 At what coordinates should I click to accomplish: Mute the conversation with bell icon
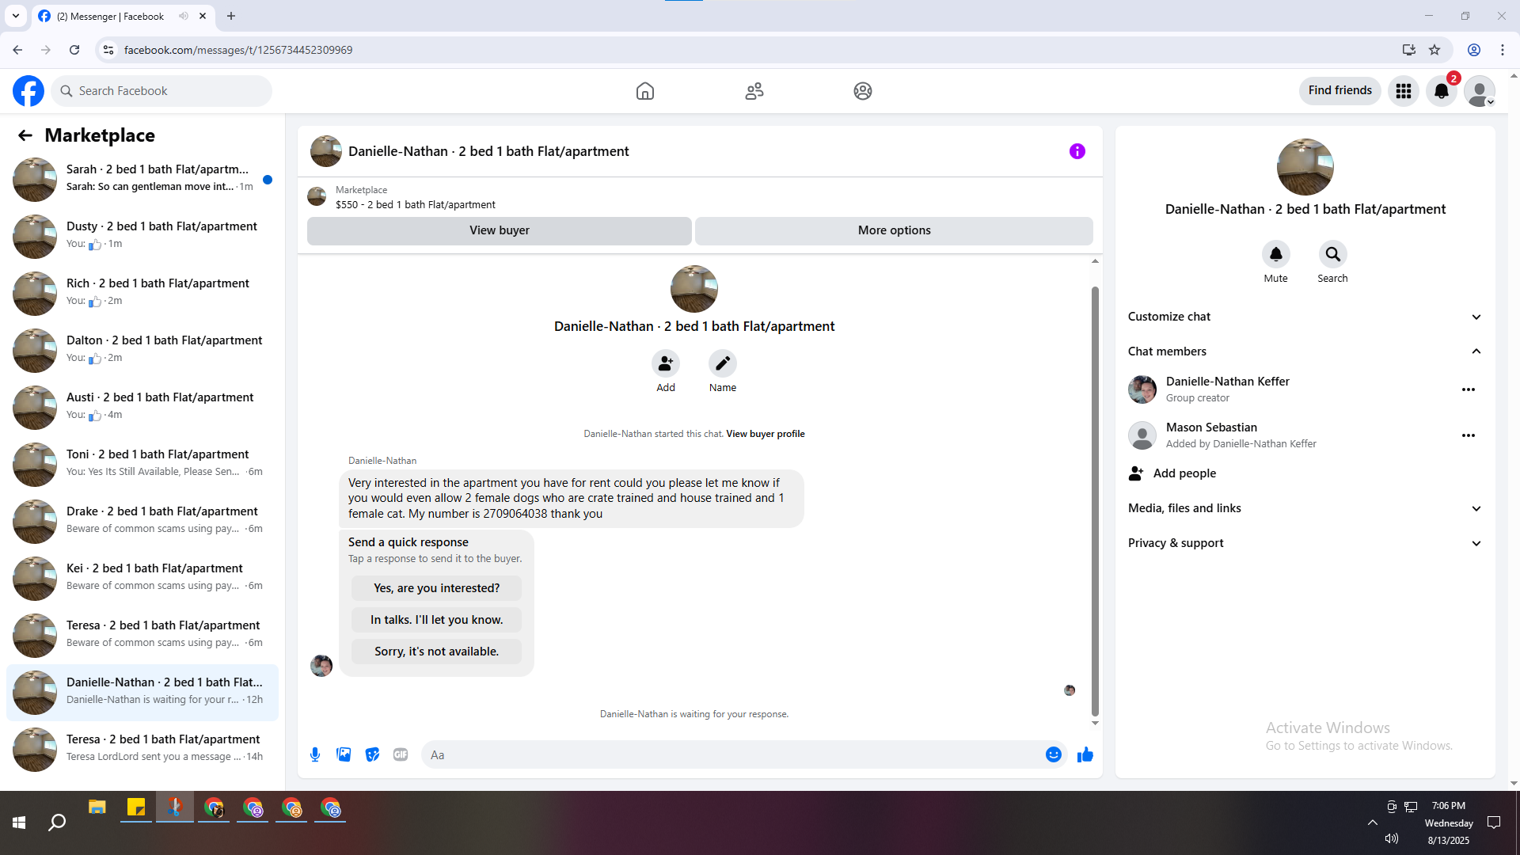point(1275,254)
